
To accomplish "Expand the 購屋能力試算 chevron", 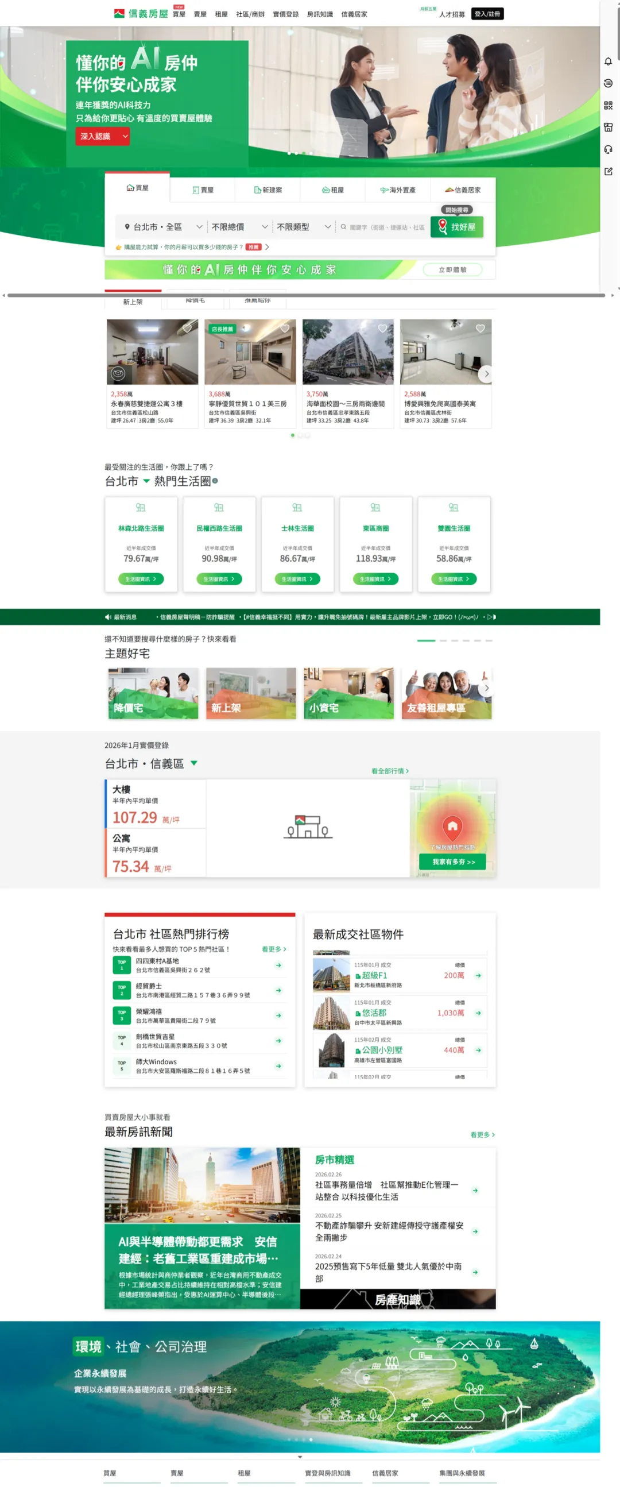I will 266,247.
